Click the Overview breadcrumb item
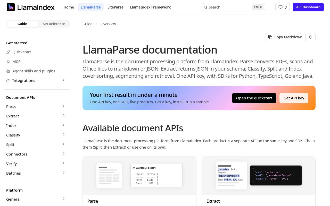Viewport: 330px width, 206px height. tap(108, 24)
